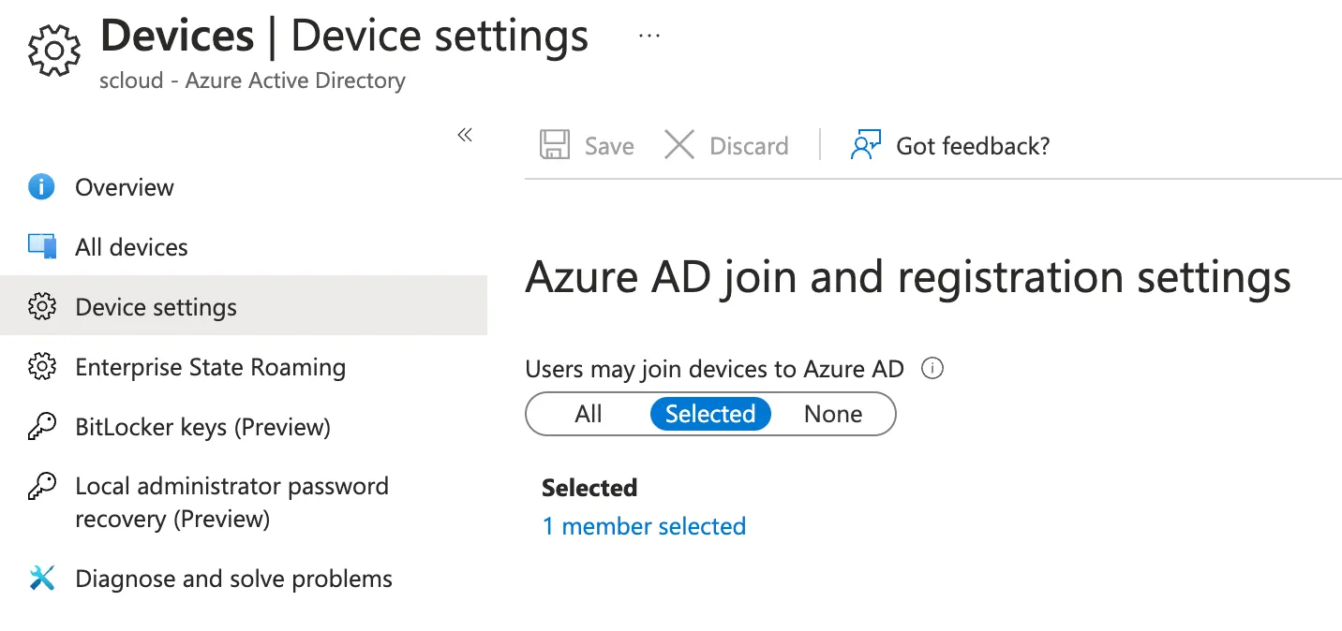
Task: Click the Discard X icon
Action: (679, 145)
